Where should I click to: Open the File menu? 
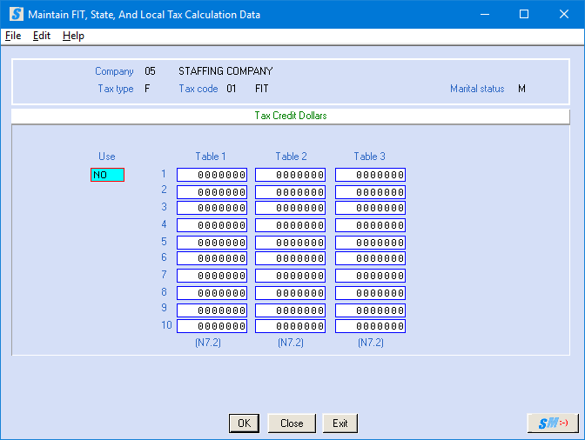tap(13, 36)
